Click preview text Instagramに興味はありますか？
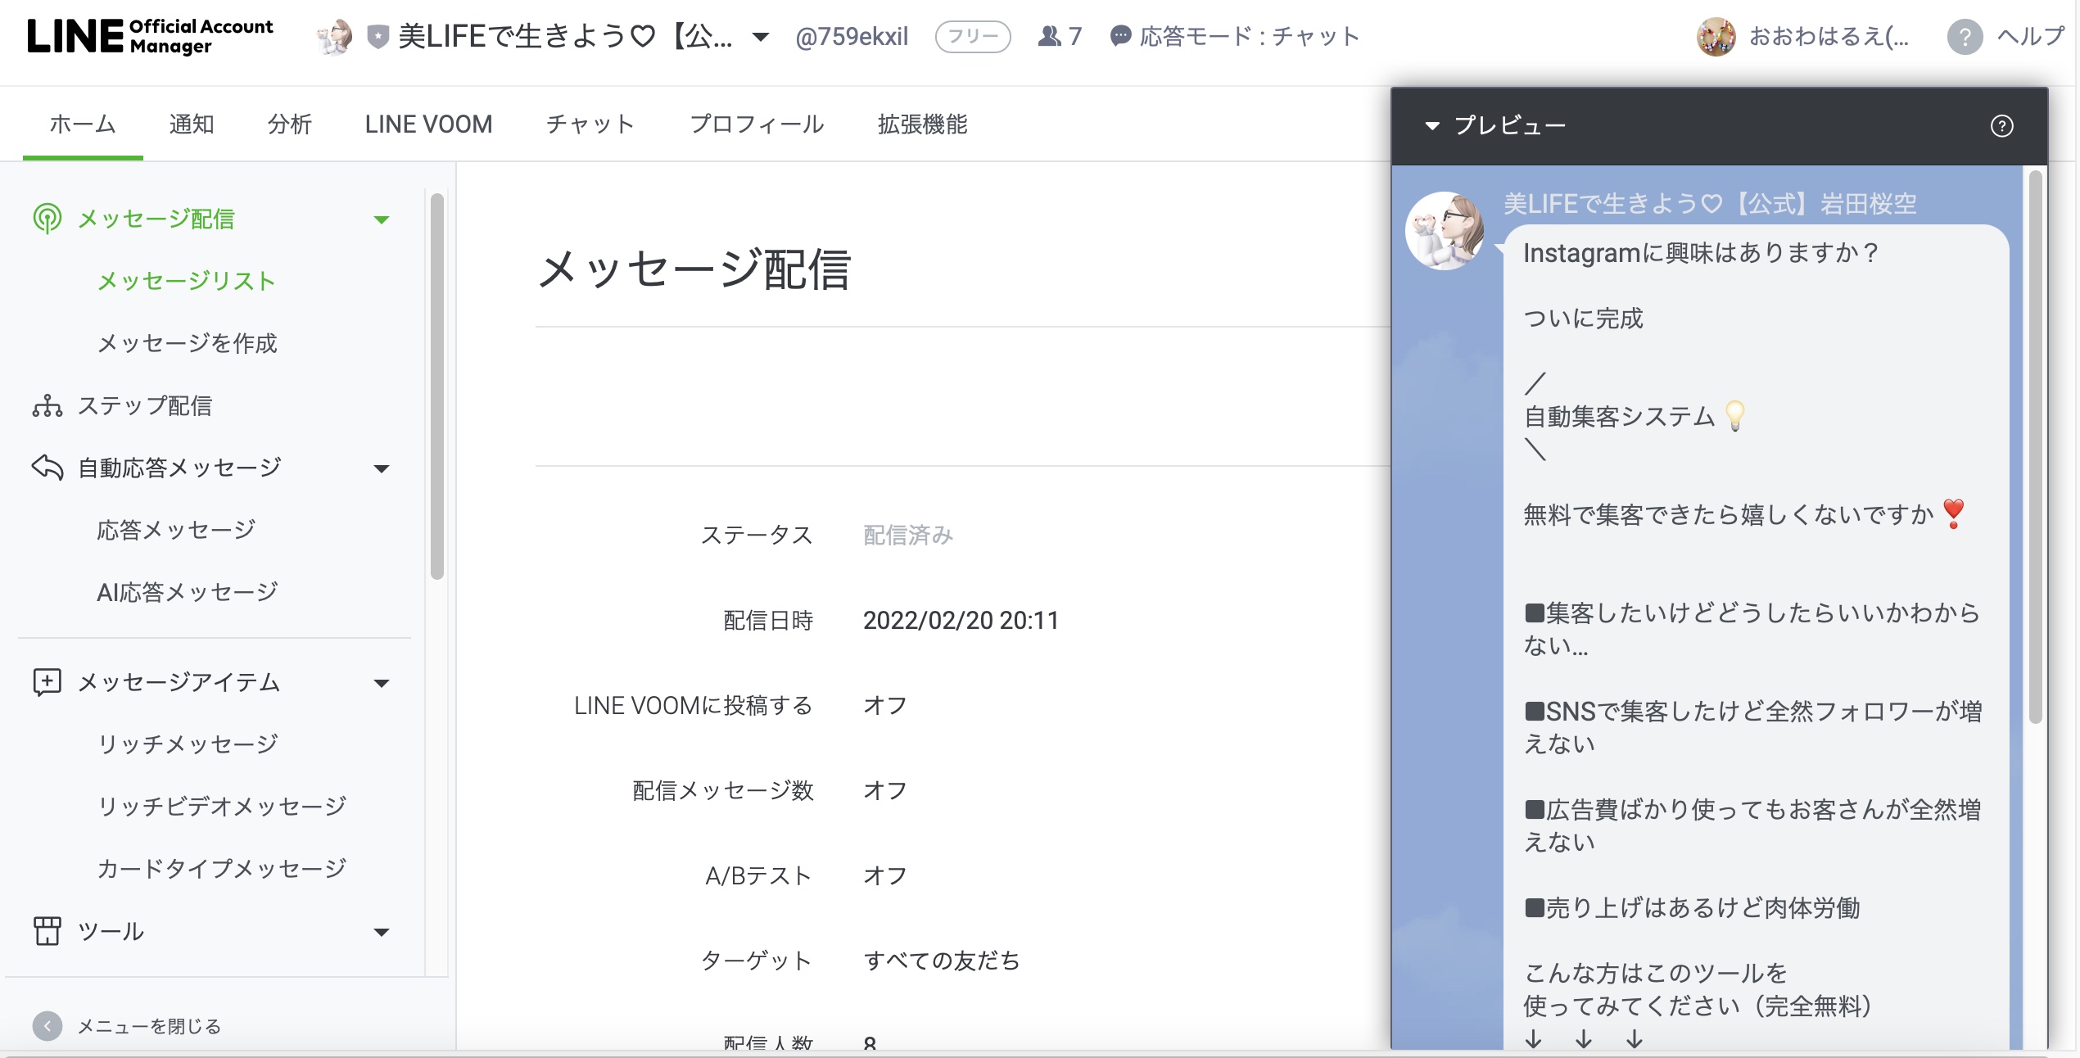This screenshot has width=2080, height=1058. pyautogui.click(x=1702, y=253)
